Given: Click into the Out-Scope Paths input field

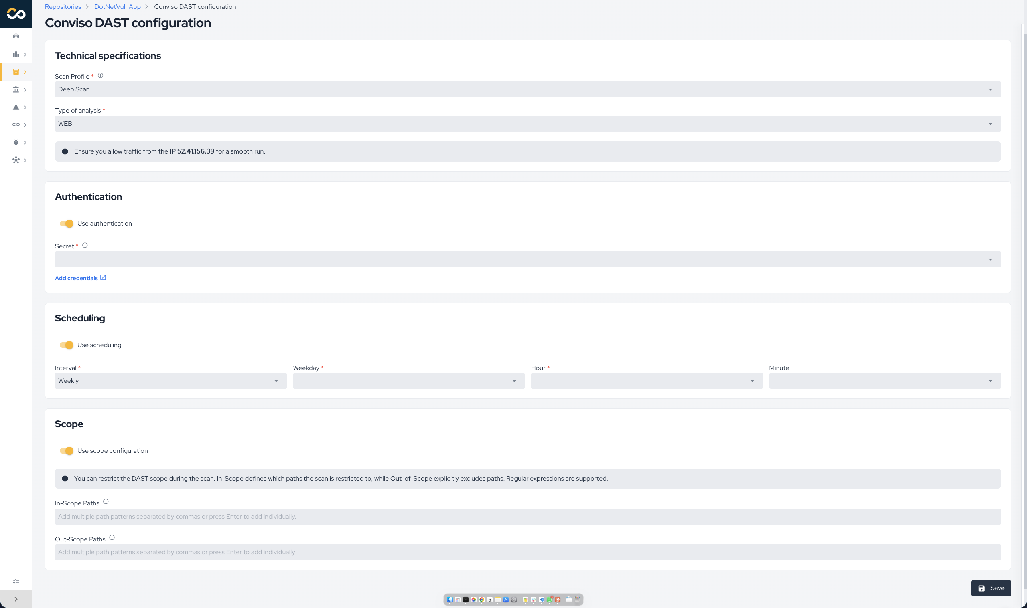Looking at the screenshot, I should [x=528, y=552].
